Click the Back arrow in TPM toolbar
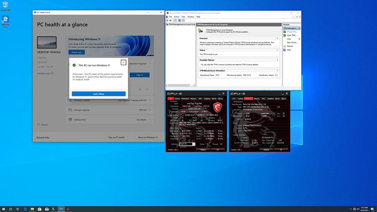The width and height of the screenshot is (377, 212). pos(168,20)
